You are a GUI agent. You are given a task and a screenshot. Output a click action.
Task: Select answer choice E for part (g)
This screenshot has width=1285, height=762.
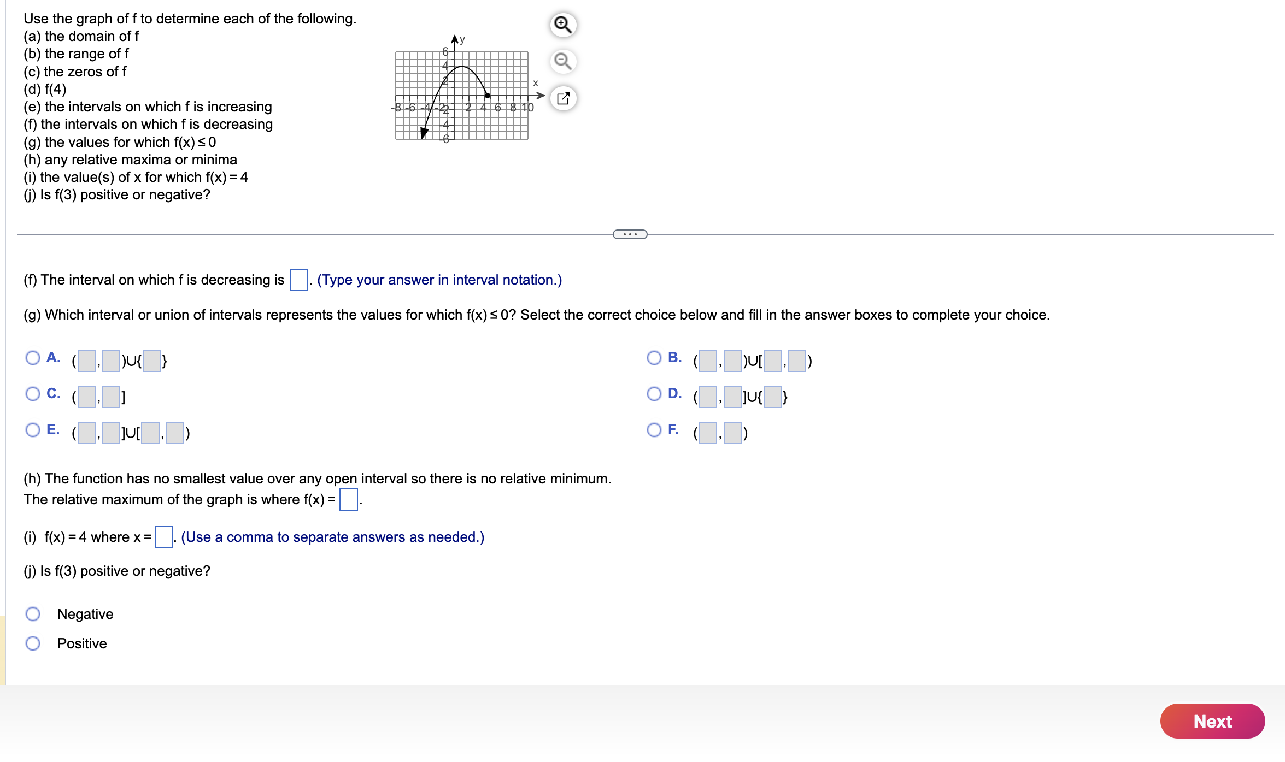[33, 430]
